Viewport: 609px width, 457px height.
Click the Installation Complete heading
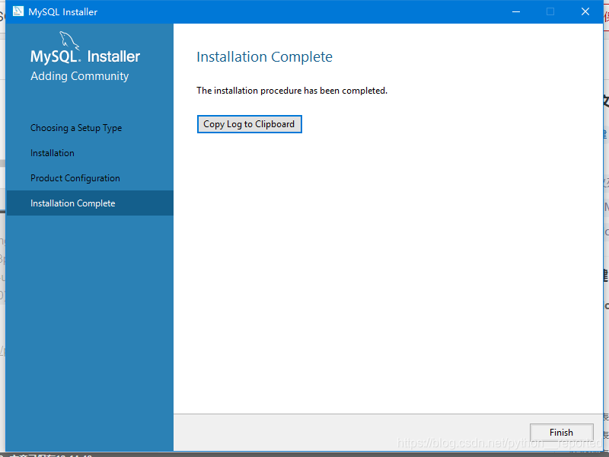click(264, 56)
